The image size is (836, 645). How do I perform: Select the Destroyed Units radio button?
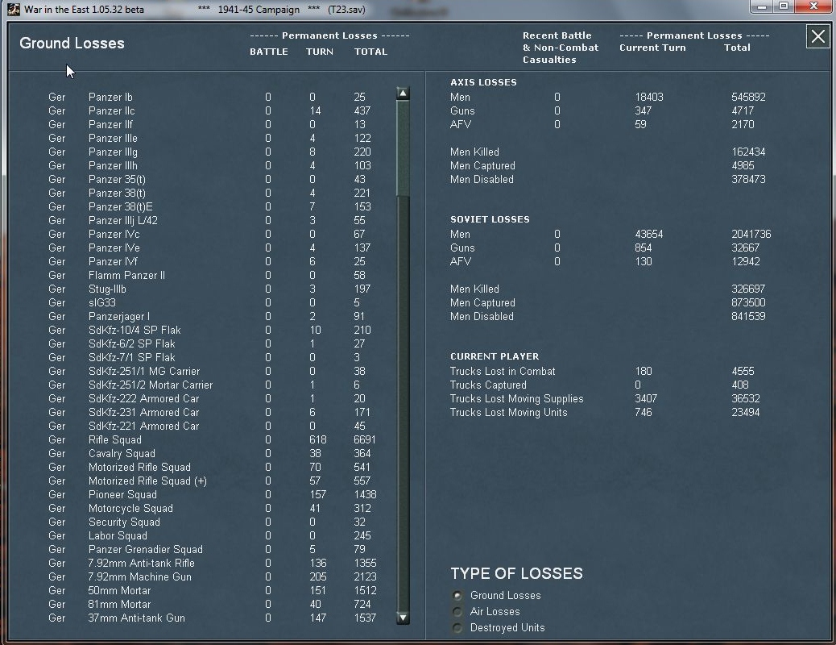pos(457,628)
